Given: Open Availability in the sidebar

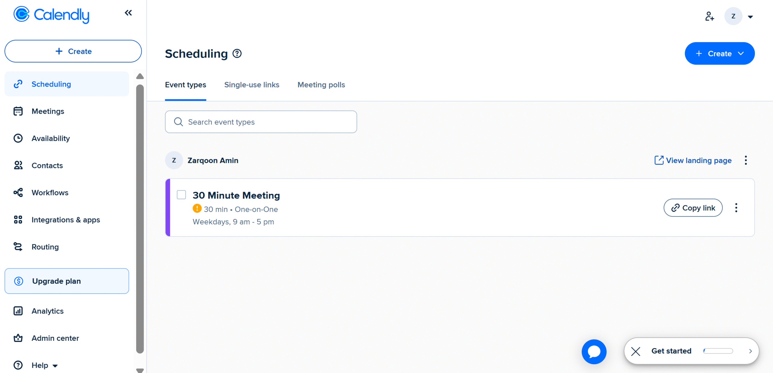Looking at the screenshot, I should (67, 138).
